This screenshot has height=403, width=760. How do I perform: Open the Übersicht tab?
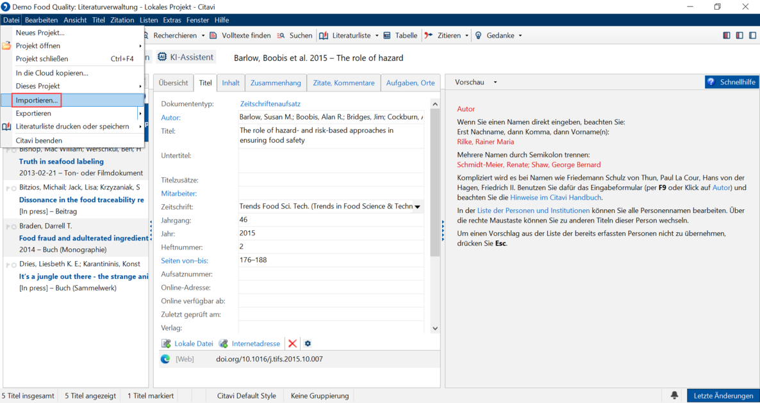pyautogui.click(x=174, y=83)
